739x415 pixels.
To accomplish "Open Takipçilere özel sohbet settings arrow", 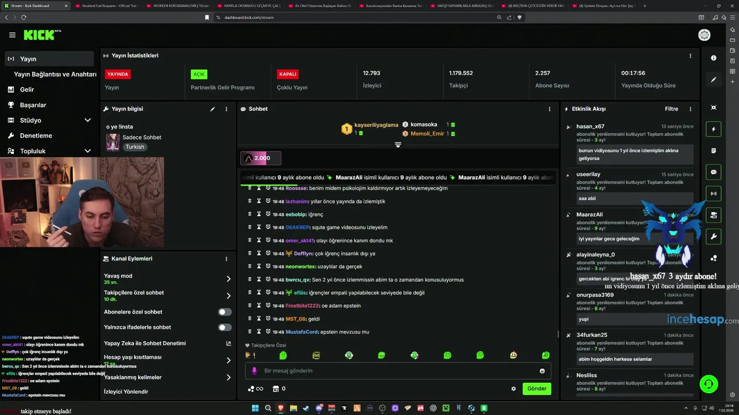I will (x=228, y=296).
